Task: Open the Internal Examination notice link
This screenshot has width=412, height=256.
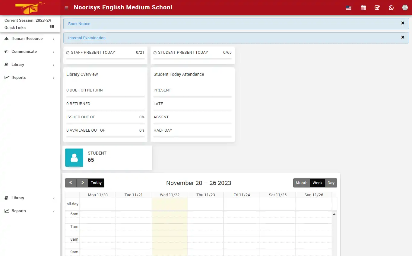Action: 87,38
